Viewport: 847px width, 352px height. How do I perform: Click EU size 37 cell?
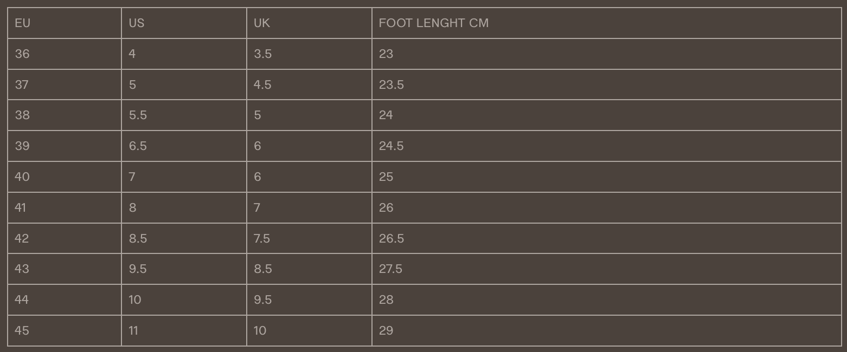[22, 85]
